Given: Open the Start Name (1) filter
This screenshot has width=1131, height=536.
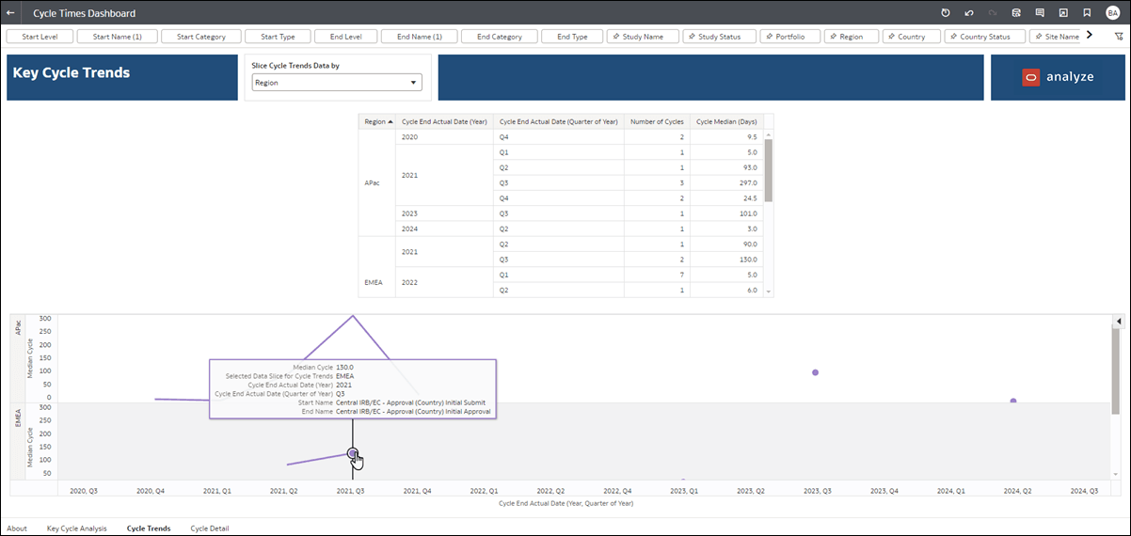Looking at the screenshot, I should point(117,37).
